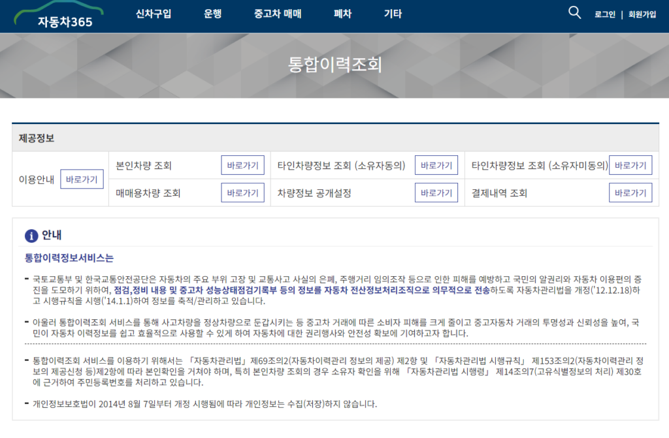
Task: Select the 기타 menu
Action: (x=393, y=14)
